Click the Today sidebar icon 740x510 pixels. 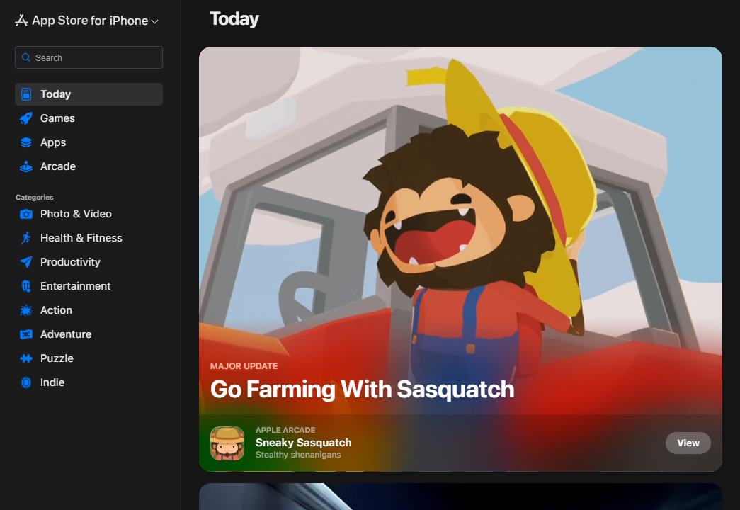[x=26, y=94]
